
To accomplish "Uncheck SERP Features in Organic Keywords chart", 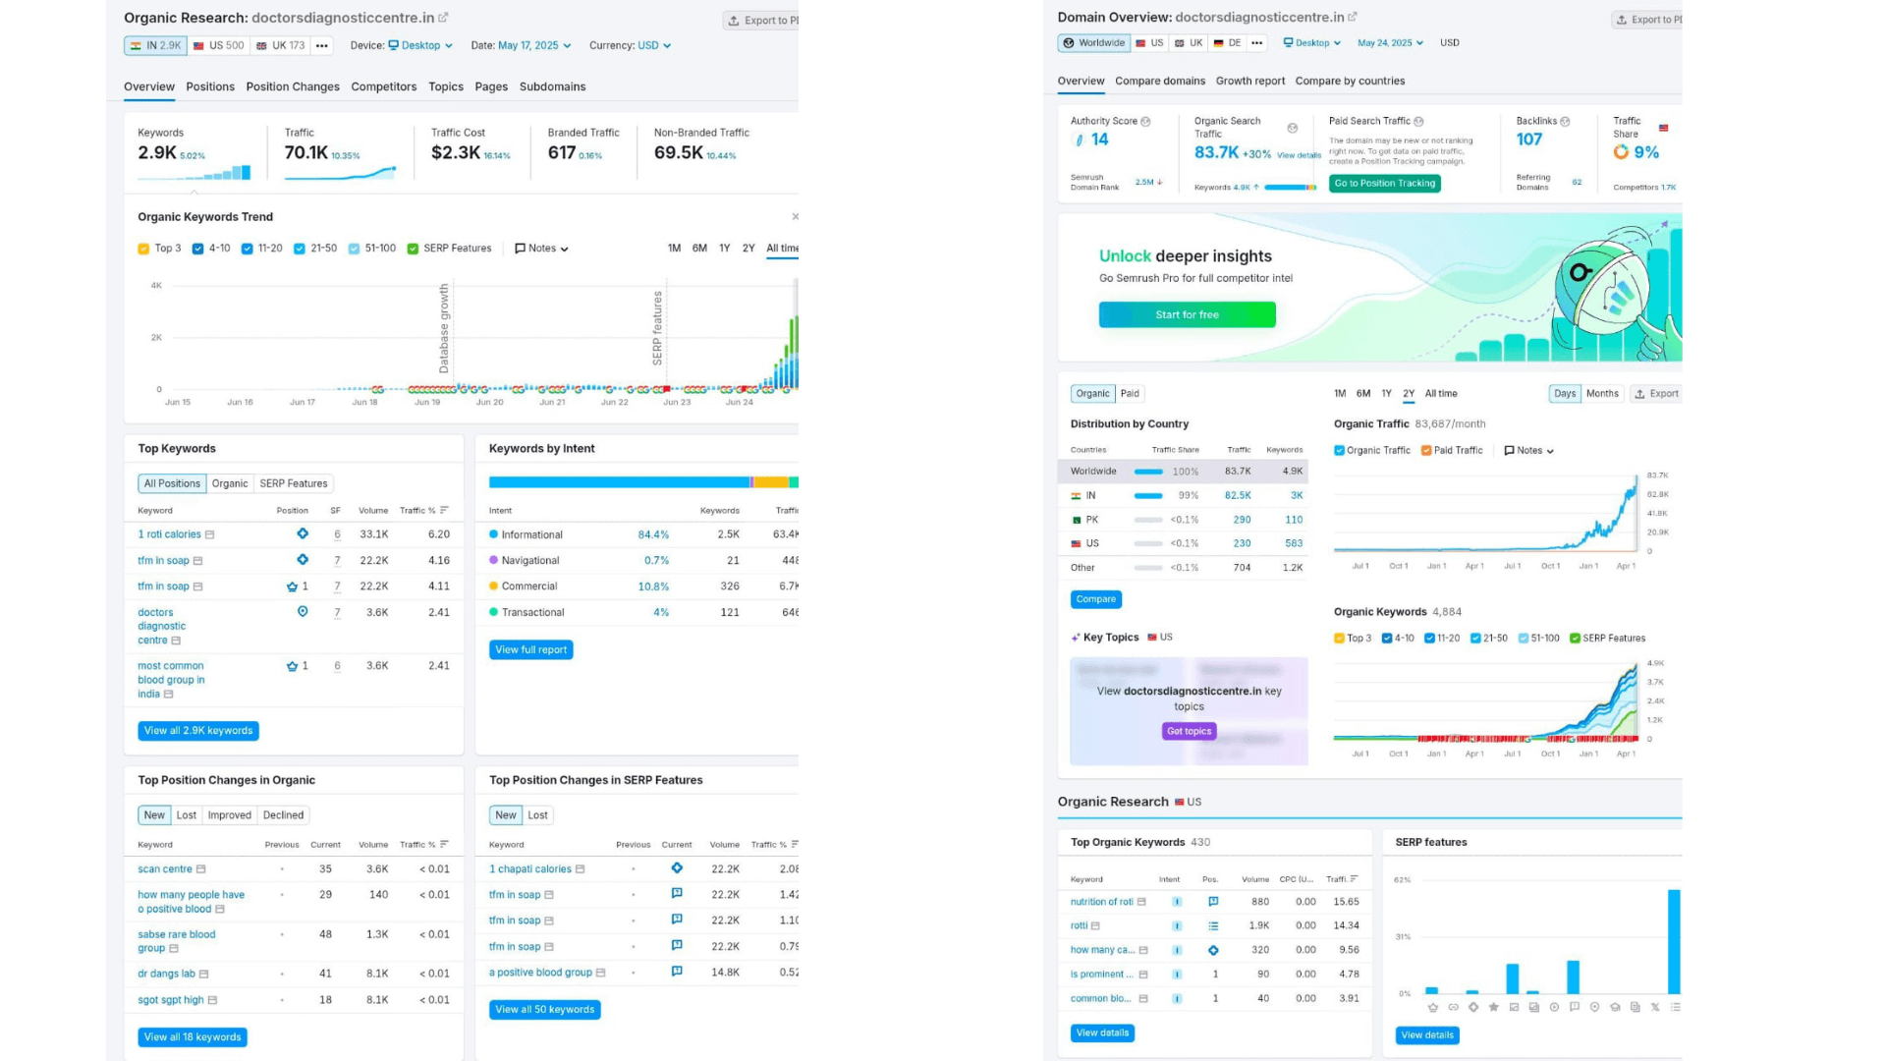I will 1575,639.
